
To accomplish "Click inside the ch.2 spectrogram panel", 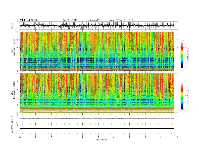I will click(x=97, y=93).
